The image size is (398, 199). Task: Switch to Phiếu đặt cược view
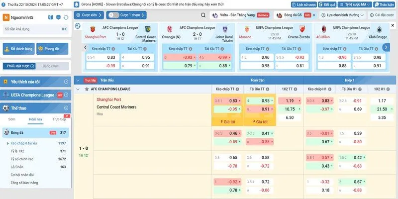[x=19, y=66]
